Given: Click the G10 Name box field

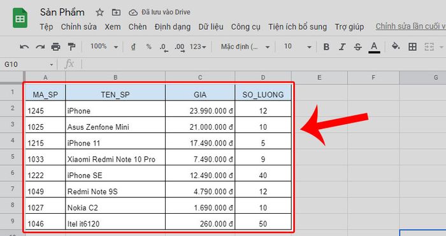Looking at the screenshot, I should pyautogui.click(x=29, y=64).
